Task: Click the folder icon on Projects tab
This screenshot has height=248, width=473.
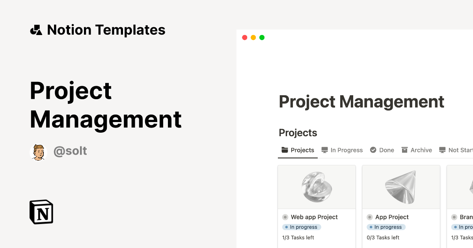Action: pos(285,150)
